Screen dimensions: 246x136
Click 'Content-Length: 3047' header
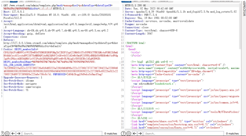click(139, 34)
